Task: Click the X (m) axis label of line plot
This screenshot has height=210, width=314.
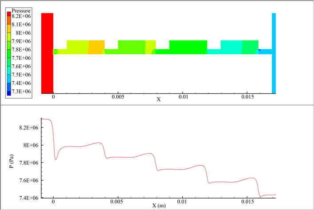Action: [158, 206]
